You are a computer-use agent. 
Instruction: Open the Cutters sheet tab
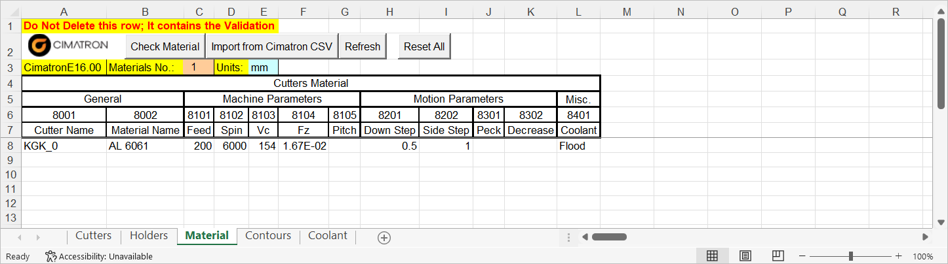click(x=94, y=236)
